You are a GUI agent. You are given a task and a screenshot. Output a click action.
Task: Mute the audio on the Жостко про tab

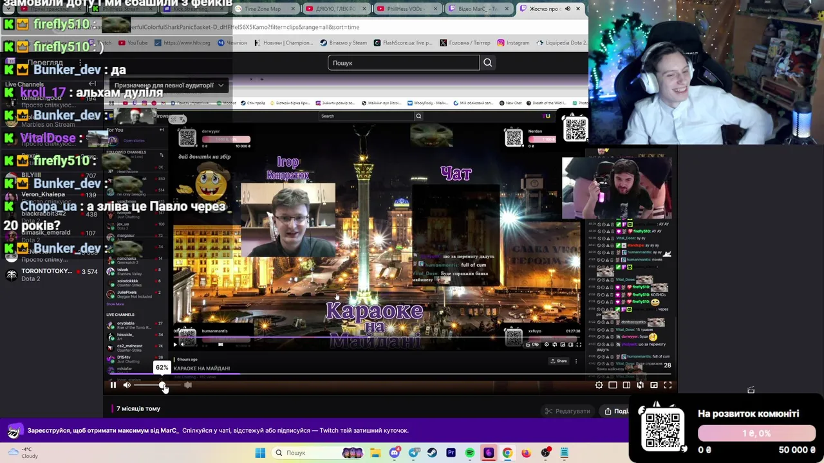567,9
